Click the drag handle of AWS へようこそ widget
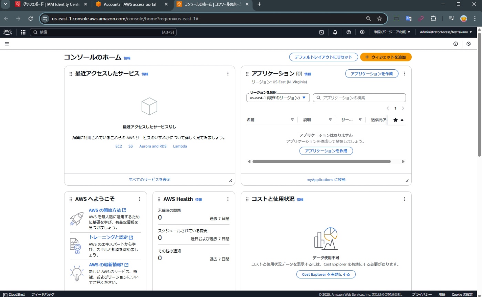The height and width of the screenshot is (297, 482). [x=71, y=199]
